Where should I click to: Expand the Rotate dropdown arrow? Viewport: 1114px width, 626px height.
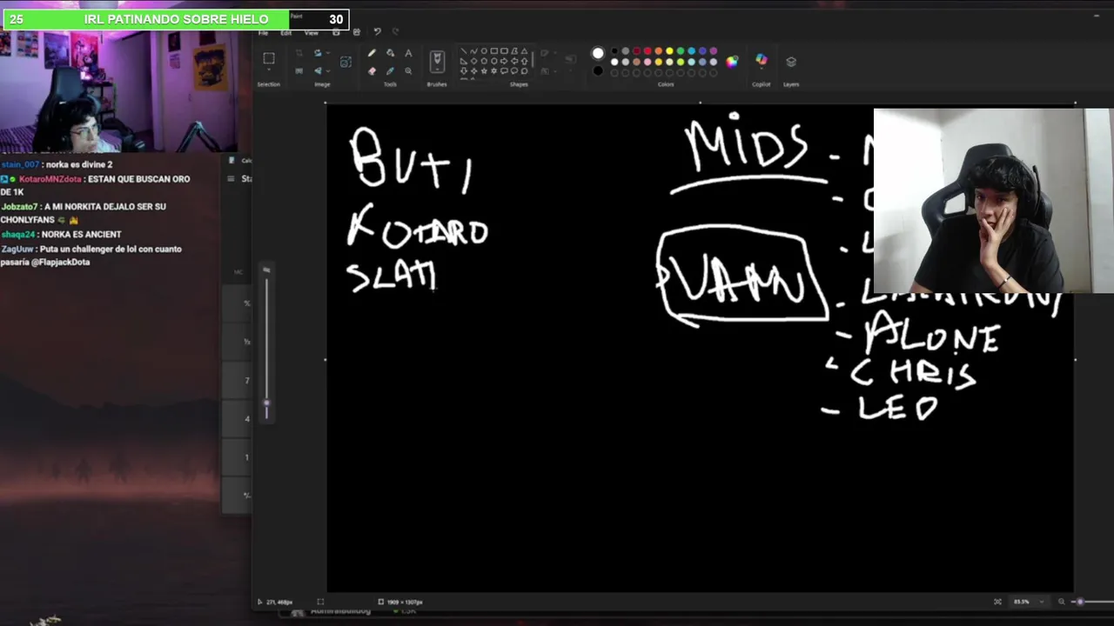(x=328, y=53)
